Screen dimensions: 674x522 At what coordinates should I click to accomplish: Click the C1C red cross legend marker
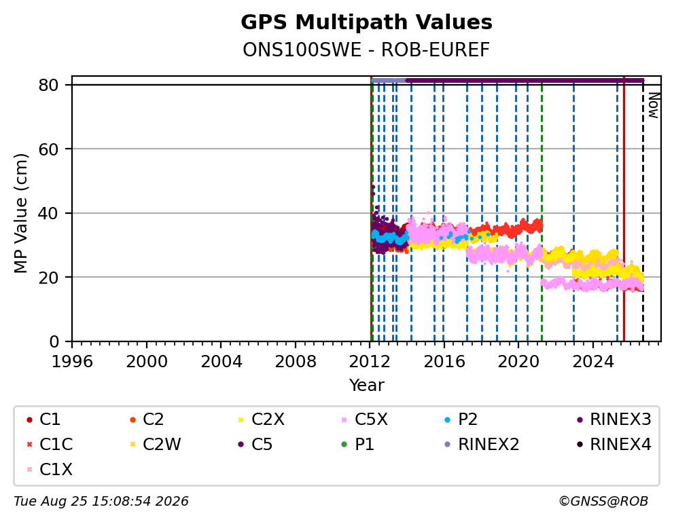pos(29,445)
